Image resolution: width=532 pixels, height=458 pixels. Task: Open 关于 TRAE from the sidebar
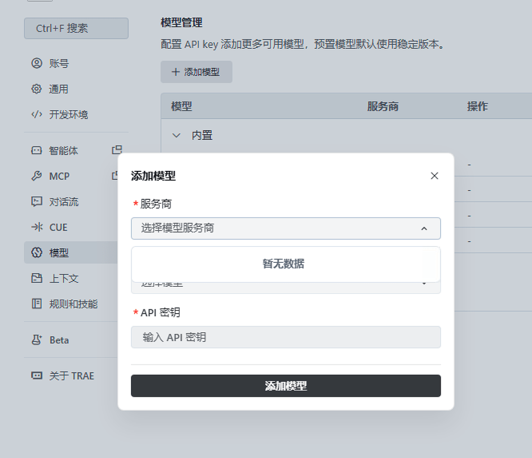pos(71,375)
